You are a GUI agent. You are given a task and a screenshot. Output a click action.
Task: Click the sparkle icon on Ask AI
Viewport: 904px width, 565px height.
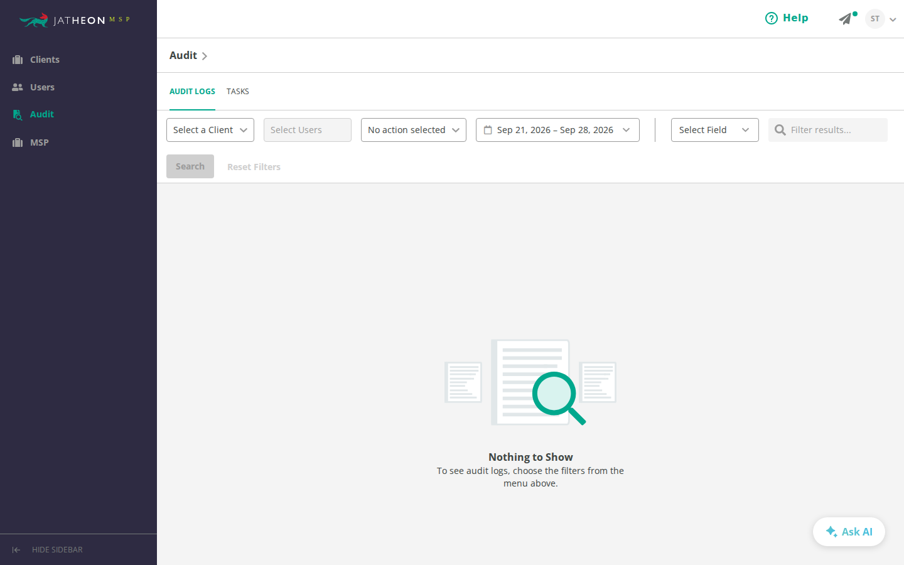[831, 532]
